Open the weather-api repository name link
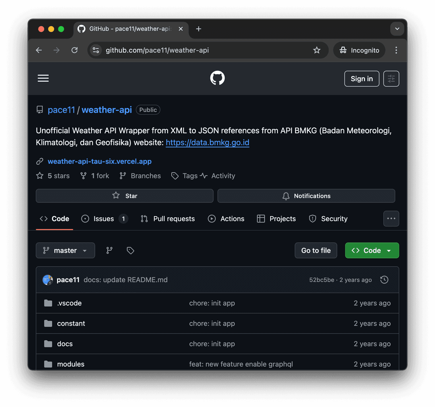The height and width of the screenshot is (407, 435). [106, 110]
